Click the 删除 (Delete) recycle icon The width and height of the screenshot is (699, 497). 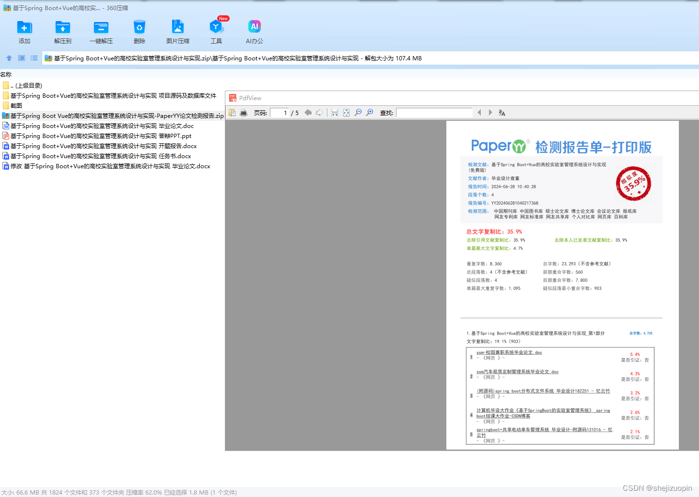point(140,27)
